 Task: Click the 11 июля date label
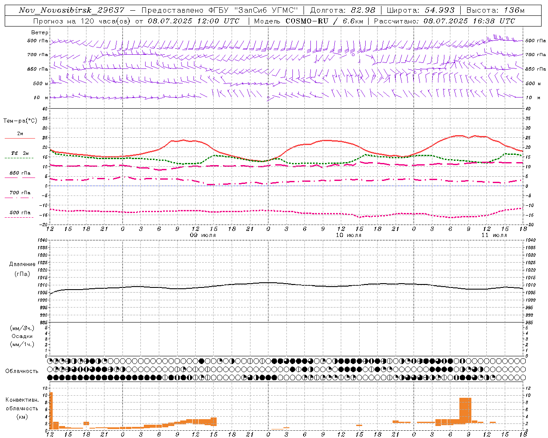[x=494, y=235]
